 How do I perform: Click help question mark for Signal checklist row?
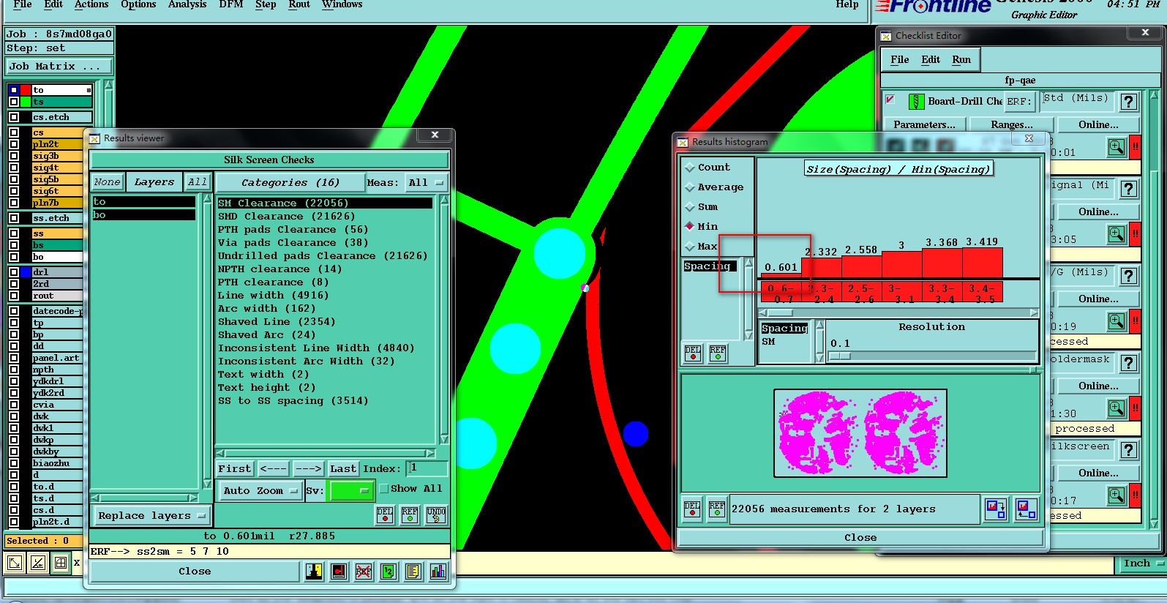coord(1129,189)
